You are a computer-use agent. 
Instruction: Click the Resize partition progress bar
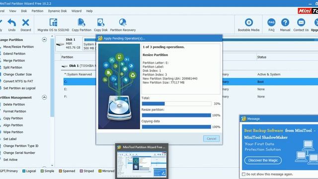click(176, 115)
